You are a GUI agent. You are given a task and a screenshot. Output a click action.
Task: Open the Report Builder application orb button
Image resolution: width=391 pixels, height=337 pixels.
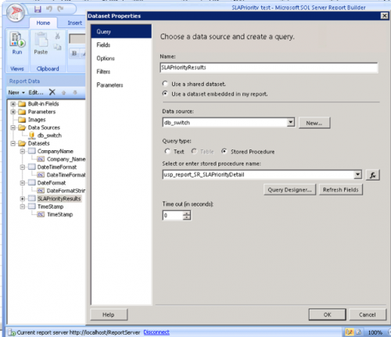pos(16,13)
